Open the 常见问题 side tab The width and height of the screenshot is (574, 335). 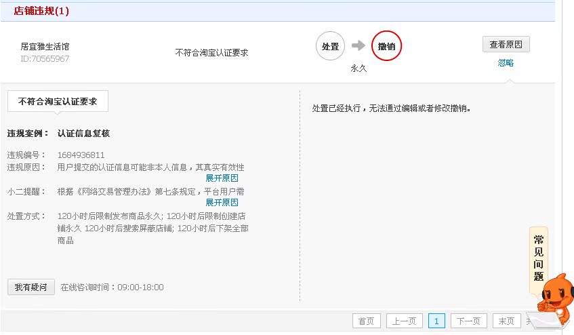538,258
